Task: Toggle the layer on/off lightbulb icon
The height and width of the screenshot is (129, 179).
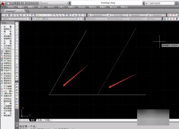Action: [x=37, y=19]
